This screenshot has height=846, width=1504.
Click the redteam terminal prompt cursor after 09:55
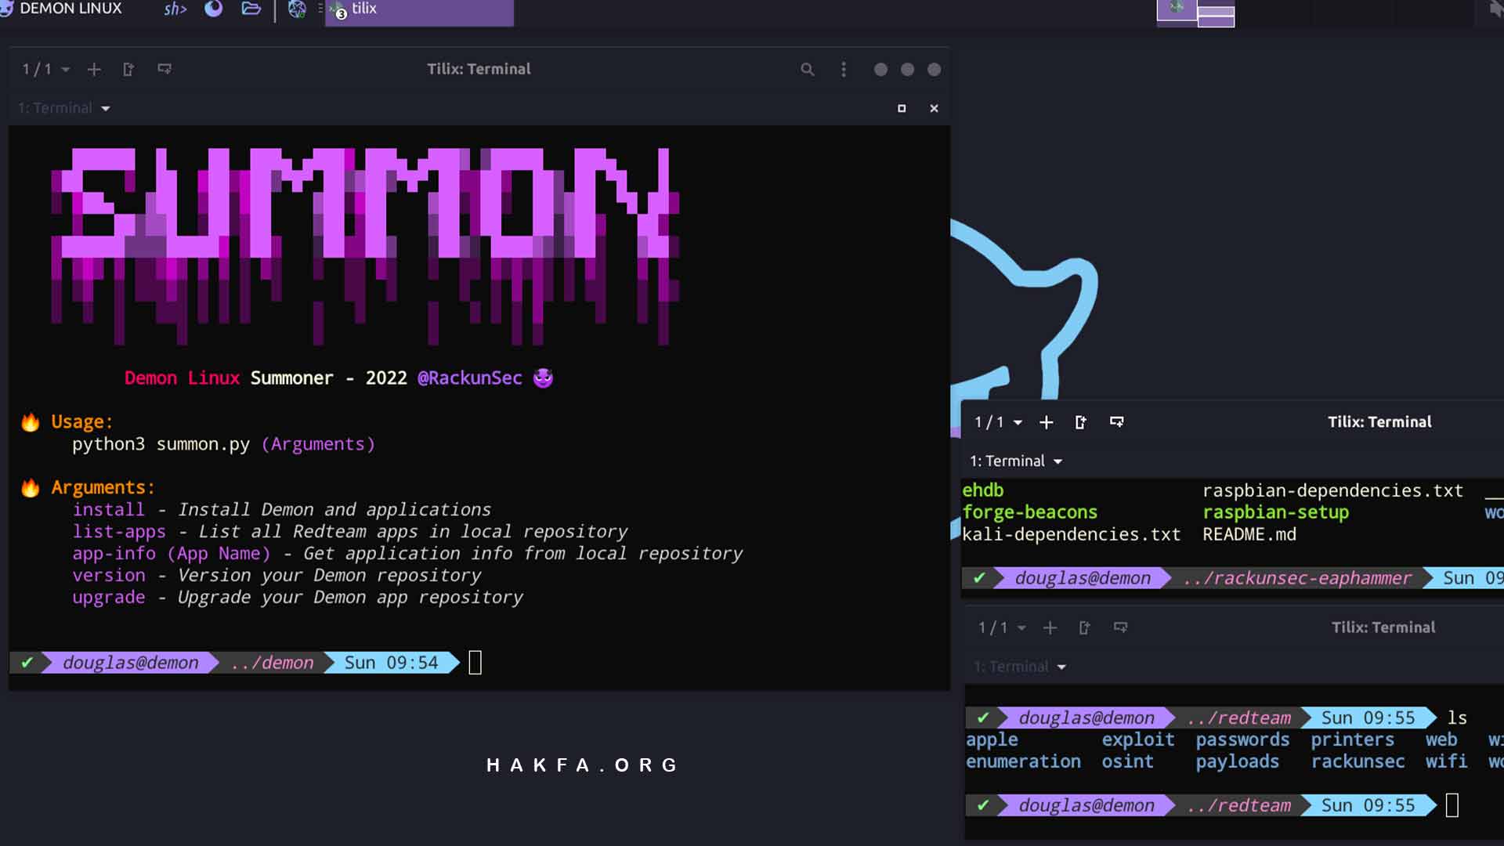[1452, 805]
